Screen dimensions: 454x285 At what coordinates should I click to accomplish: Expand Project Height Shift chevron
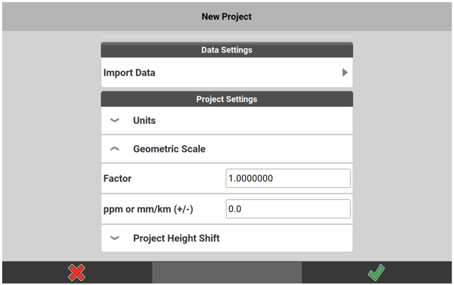pyautogui.click(x=115, y=238)
